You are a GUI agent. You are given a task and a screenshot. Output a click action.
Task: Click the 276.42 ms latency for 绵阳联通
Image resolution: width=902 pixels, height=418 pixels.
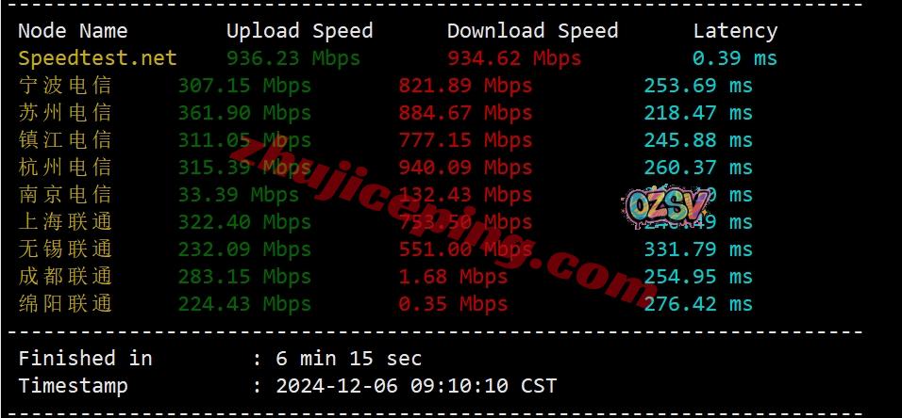coord(698,304)
